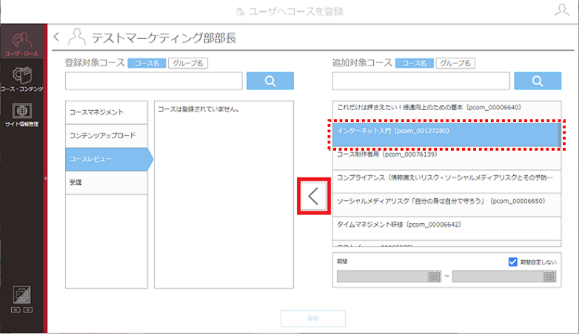Image resolution: width=579 pixels, height=334 pixels.
Task: Open the ユーザ・ロール sidebar icon
Action: pyautogui.click(x=21, y=41)
